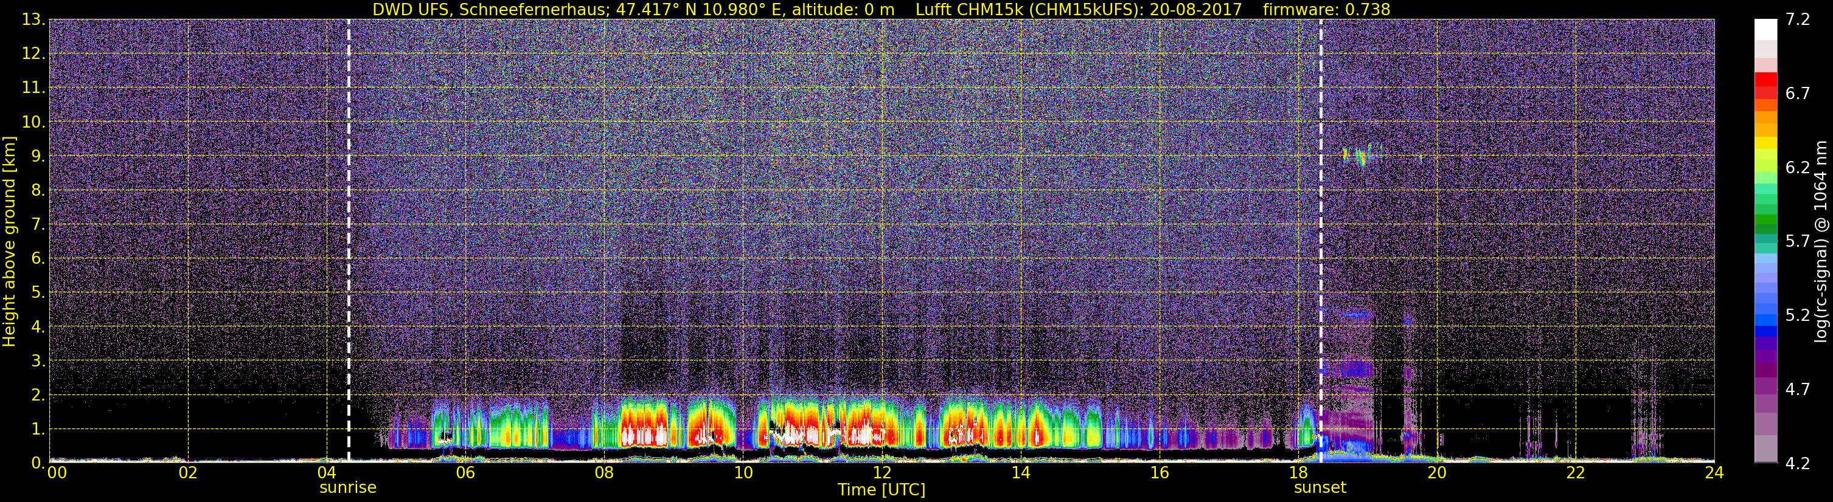Screen dimensions: 1833x502
Task: Click the 7 tick label on height axis
Action: click(x=37, y=225)
